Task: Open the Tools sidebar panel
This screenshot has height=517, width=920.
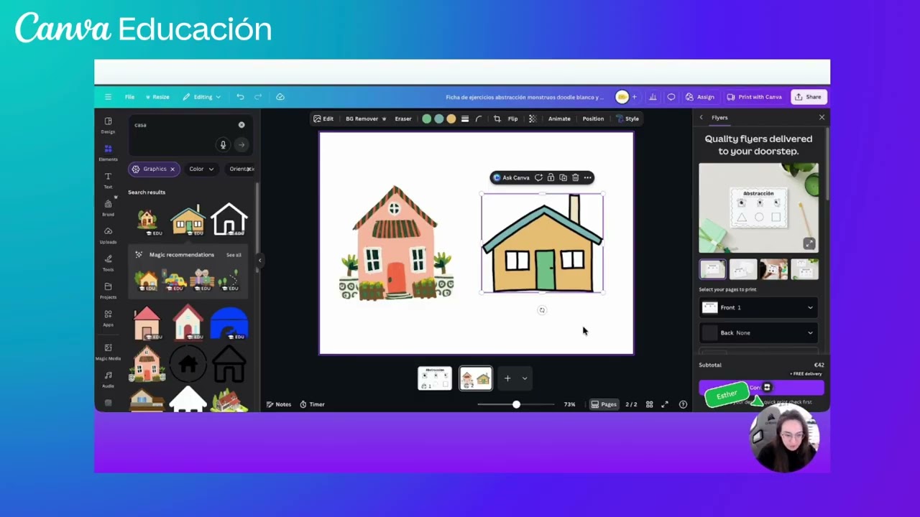Action: [x=108, y=263]
